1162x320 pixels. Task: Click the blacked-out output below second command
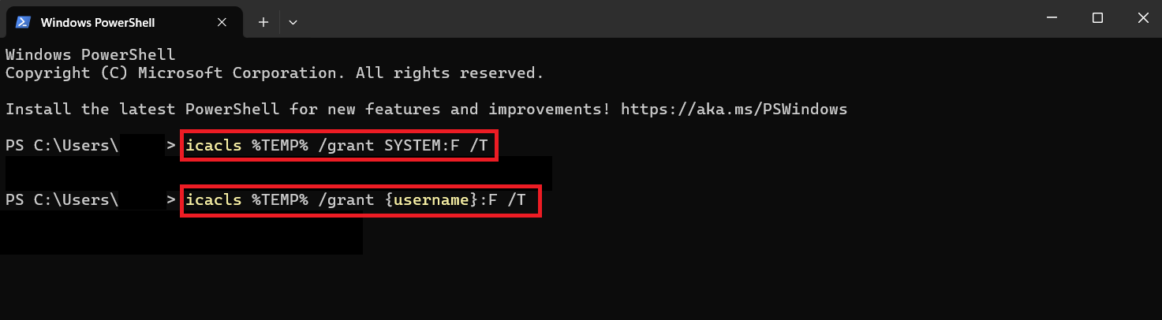click(x=181, y=236)
